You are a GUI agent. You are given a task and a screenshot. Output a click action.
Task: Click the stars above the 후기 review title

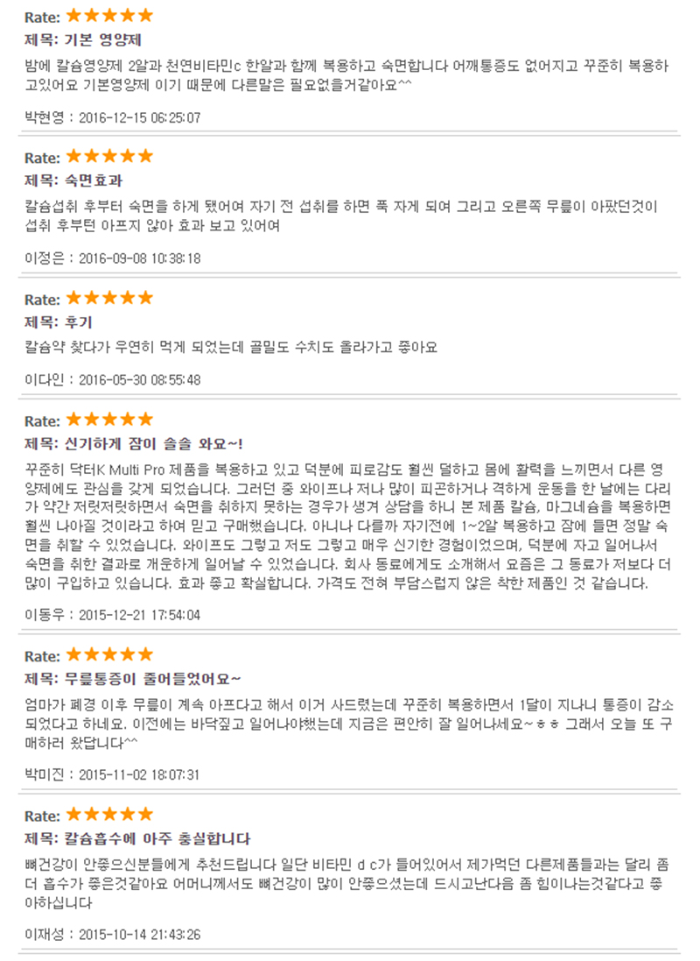[109, 298]
